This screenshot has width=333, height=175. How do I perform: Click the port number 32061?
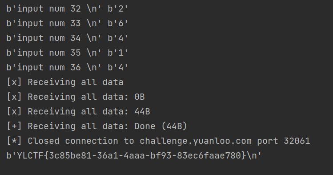click(297, 141)
